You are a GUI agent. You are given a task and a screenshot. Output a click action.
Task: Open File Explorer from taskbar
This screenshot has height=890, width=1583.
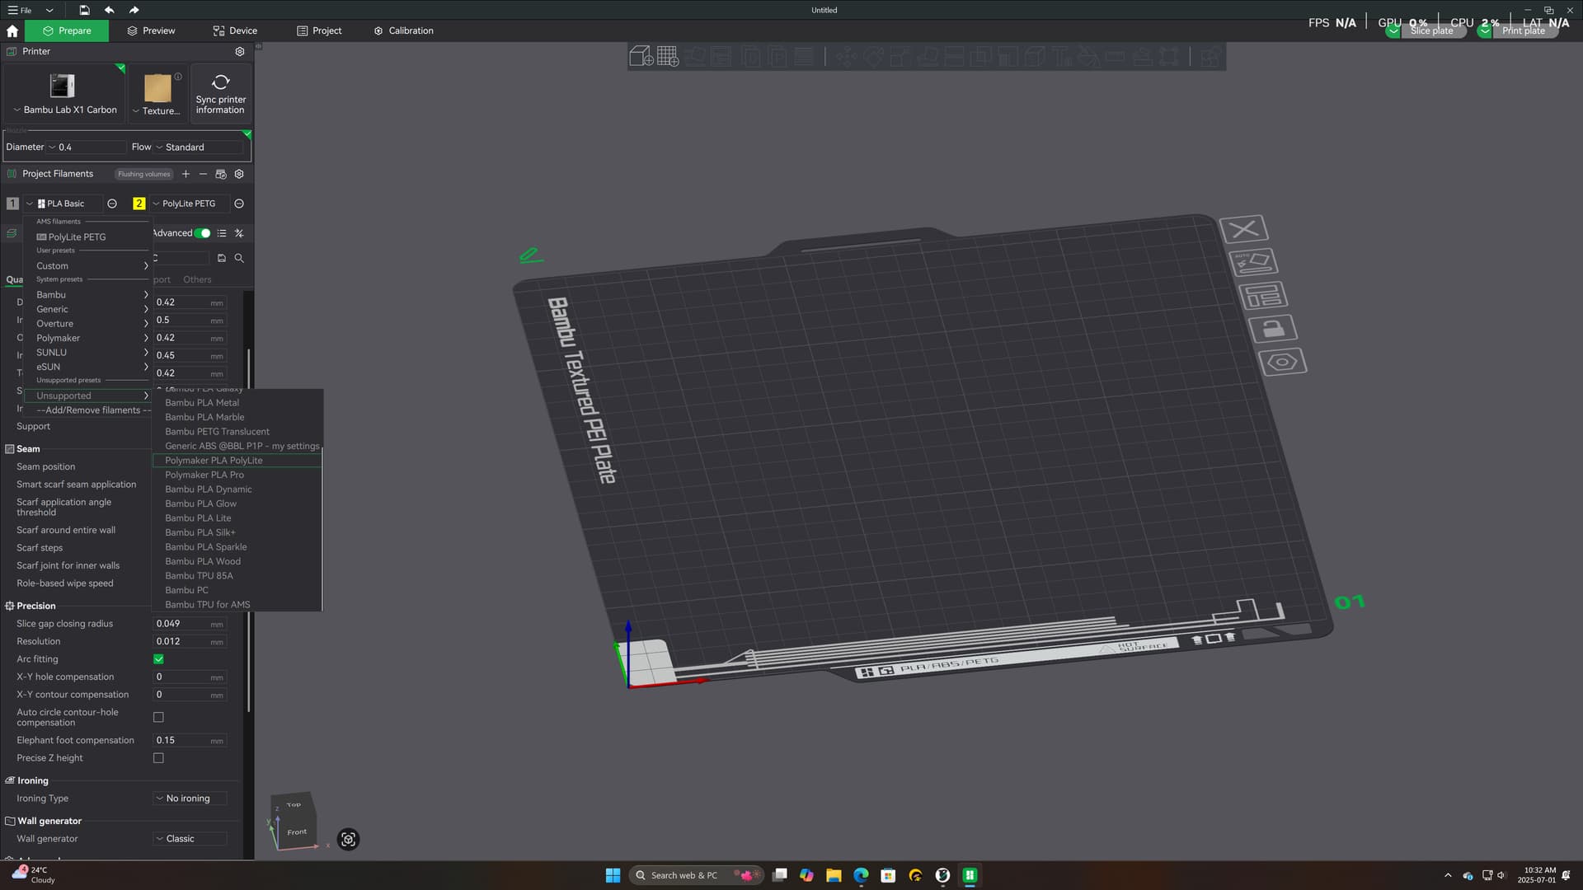(x=834, y=875)
